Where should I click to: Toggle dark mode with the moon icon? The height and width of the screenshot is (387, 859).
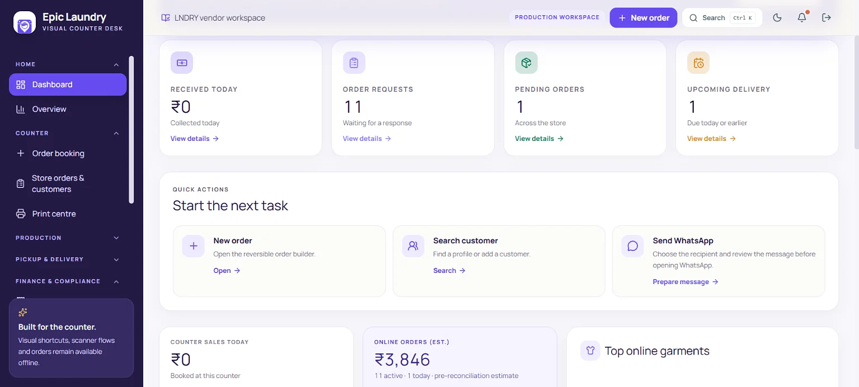[x=777, y=17]
